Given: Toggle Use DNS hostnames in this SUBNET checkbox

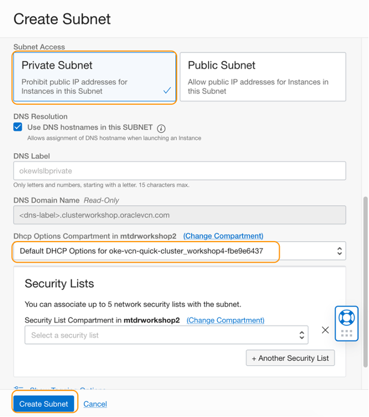Looking at the screenshot, I should coord(18,128).
